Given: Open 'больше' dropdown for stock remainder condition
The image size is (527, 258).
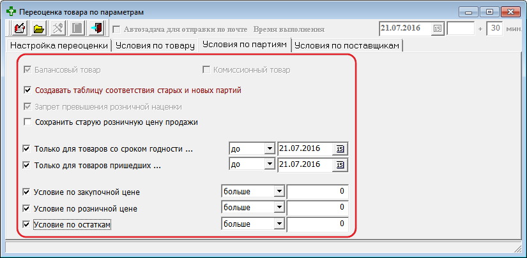Looking at the screenshot, I should tap(279, 224).
